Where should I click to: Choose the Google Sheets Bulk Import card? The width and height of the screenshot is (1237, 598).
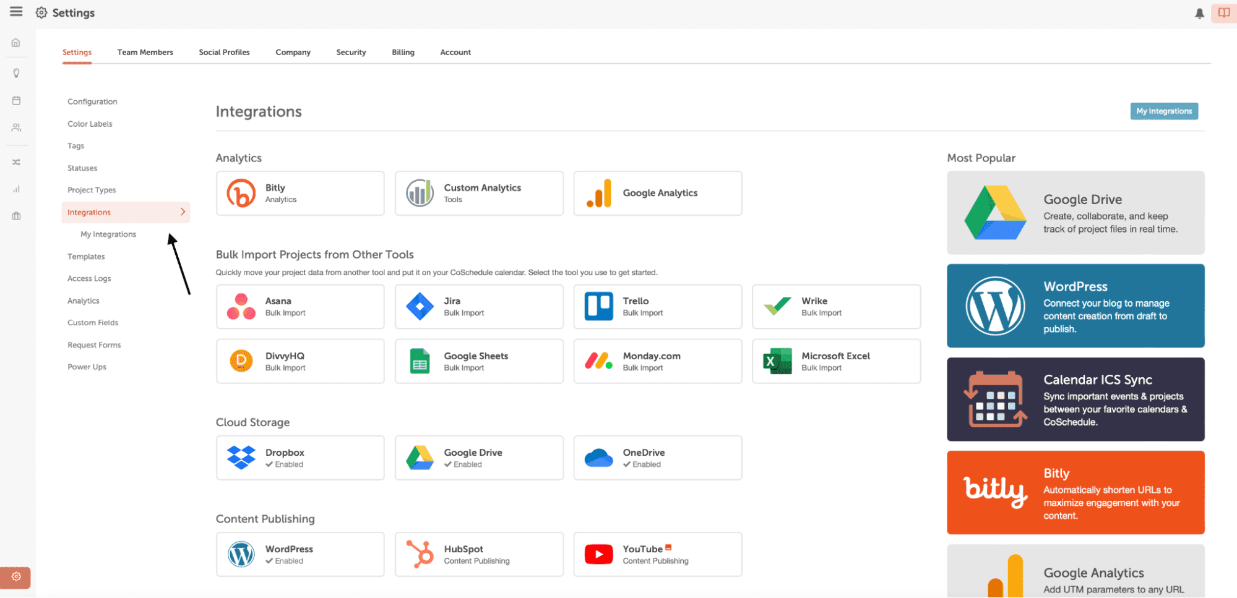(x=479, y=361)
